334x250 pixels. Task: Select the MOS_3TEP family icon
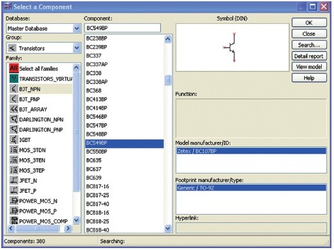(14, 170)
